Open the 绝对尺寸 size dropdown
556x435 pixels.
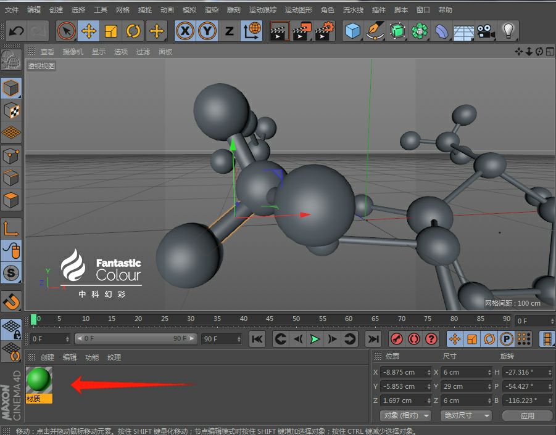[465, 416]
